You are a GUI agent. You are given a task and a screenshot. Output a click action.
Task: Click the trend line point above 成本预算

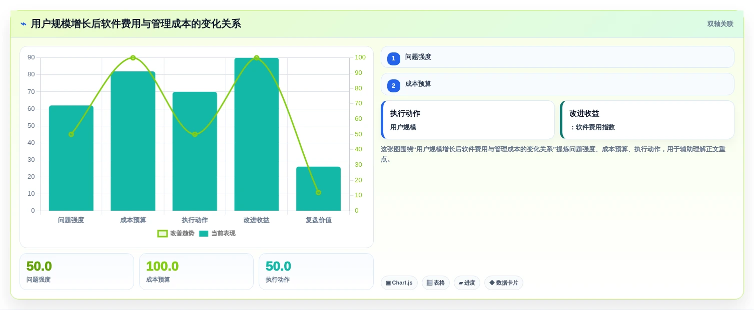(x=133, y=58)
